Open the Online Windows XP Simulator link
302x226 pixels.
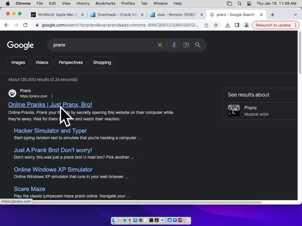coord(53,169)
